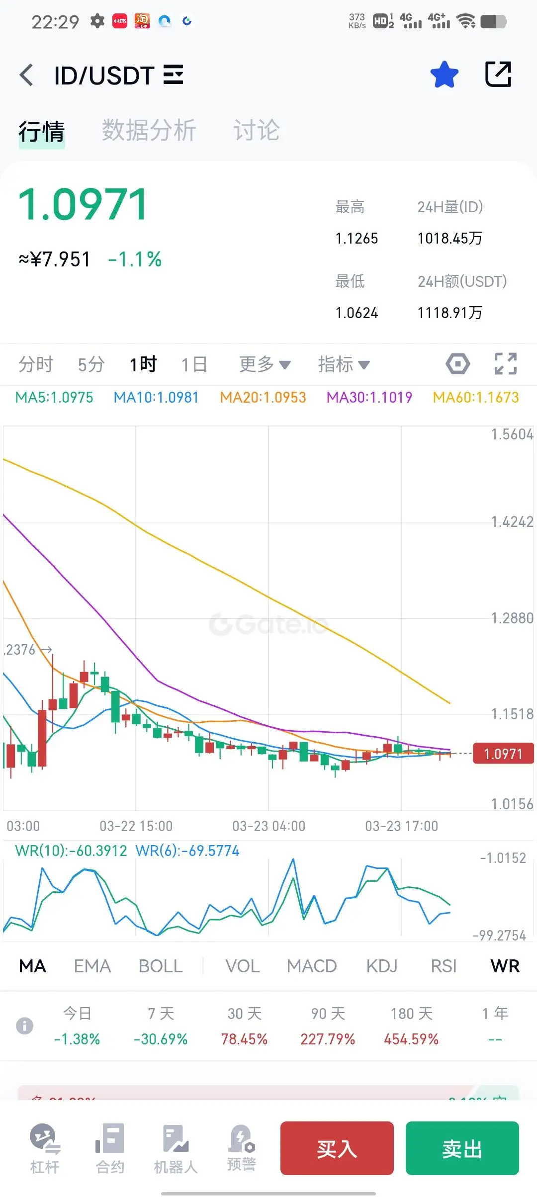Image resolution: width=537 pixels, height=1197 pixels.
Task: Expand the 指标 indicators dropdown
Action: (344, 364)
